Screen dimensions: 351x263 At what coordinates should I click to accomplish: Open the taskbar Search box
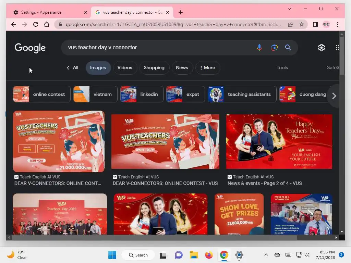(138, 255)
